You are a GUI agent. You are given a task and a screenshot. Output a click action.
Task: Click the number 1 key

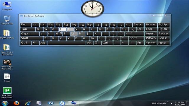[43, 25]
